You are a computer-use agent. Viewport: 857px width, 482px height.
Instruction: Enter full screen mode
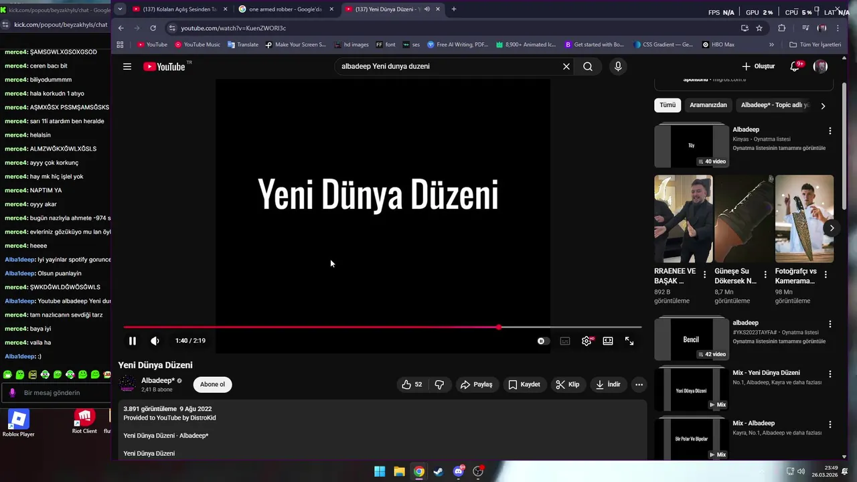(x=629, y=341)
